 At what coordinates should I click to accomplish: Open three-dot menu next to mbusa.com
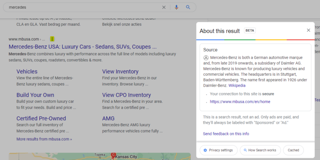pyautogui.click(x=52, y=39)
